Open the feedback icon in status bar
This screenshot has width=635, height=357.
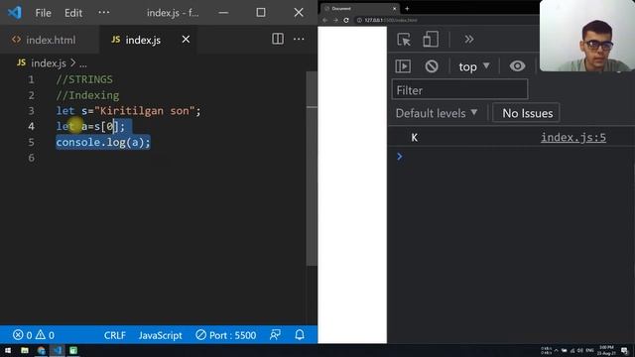click(x=276, y=335)
